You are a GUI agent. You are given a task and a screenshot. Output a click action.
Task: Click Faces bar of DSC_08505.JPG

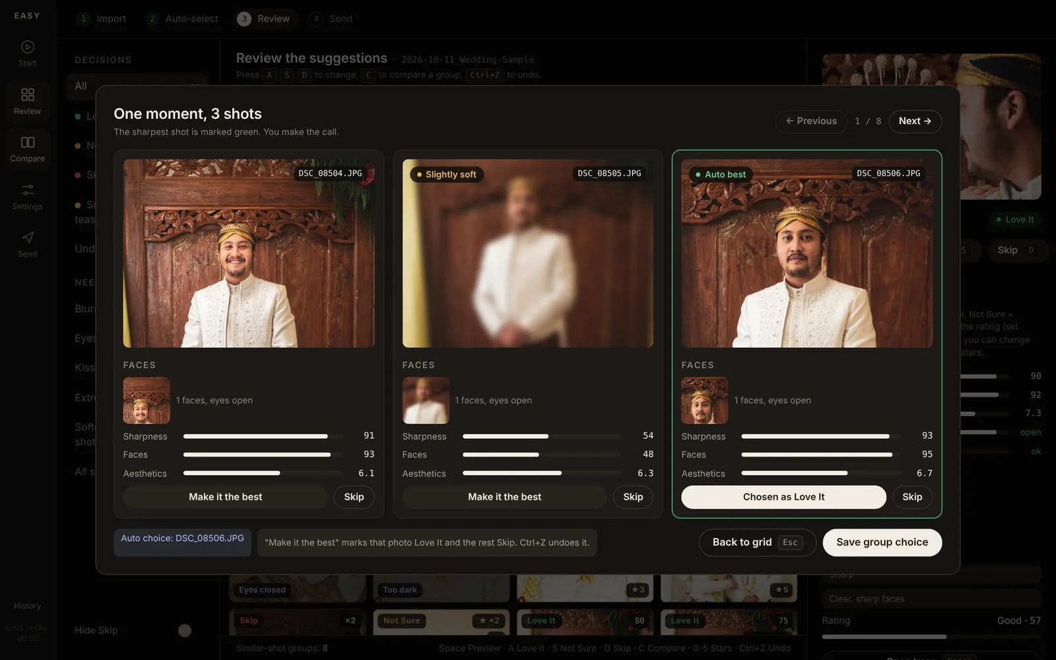tap(541, 455)
